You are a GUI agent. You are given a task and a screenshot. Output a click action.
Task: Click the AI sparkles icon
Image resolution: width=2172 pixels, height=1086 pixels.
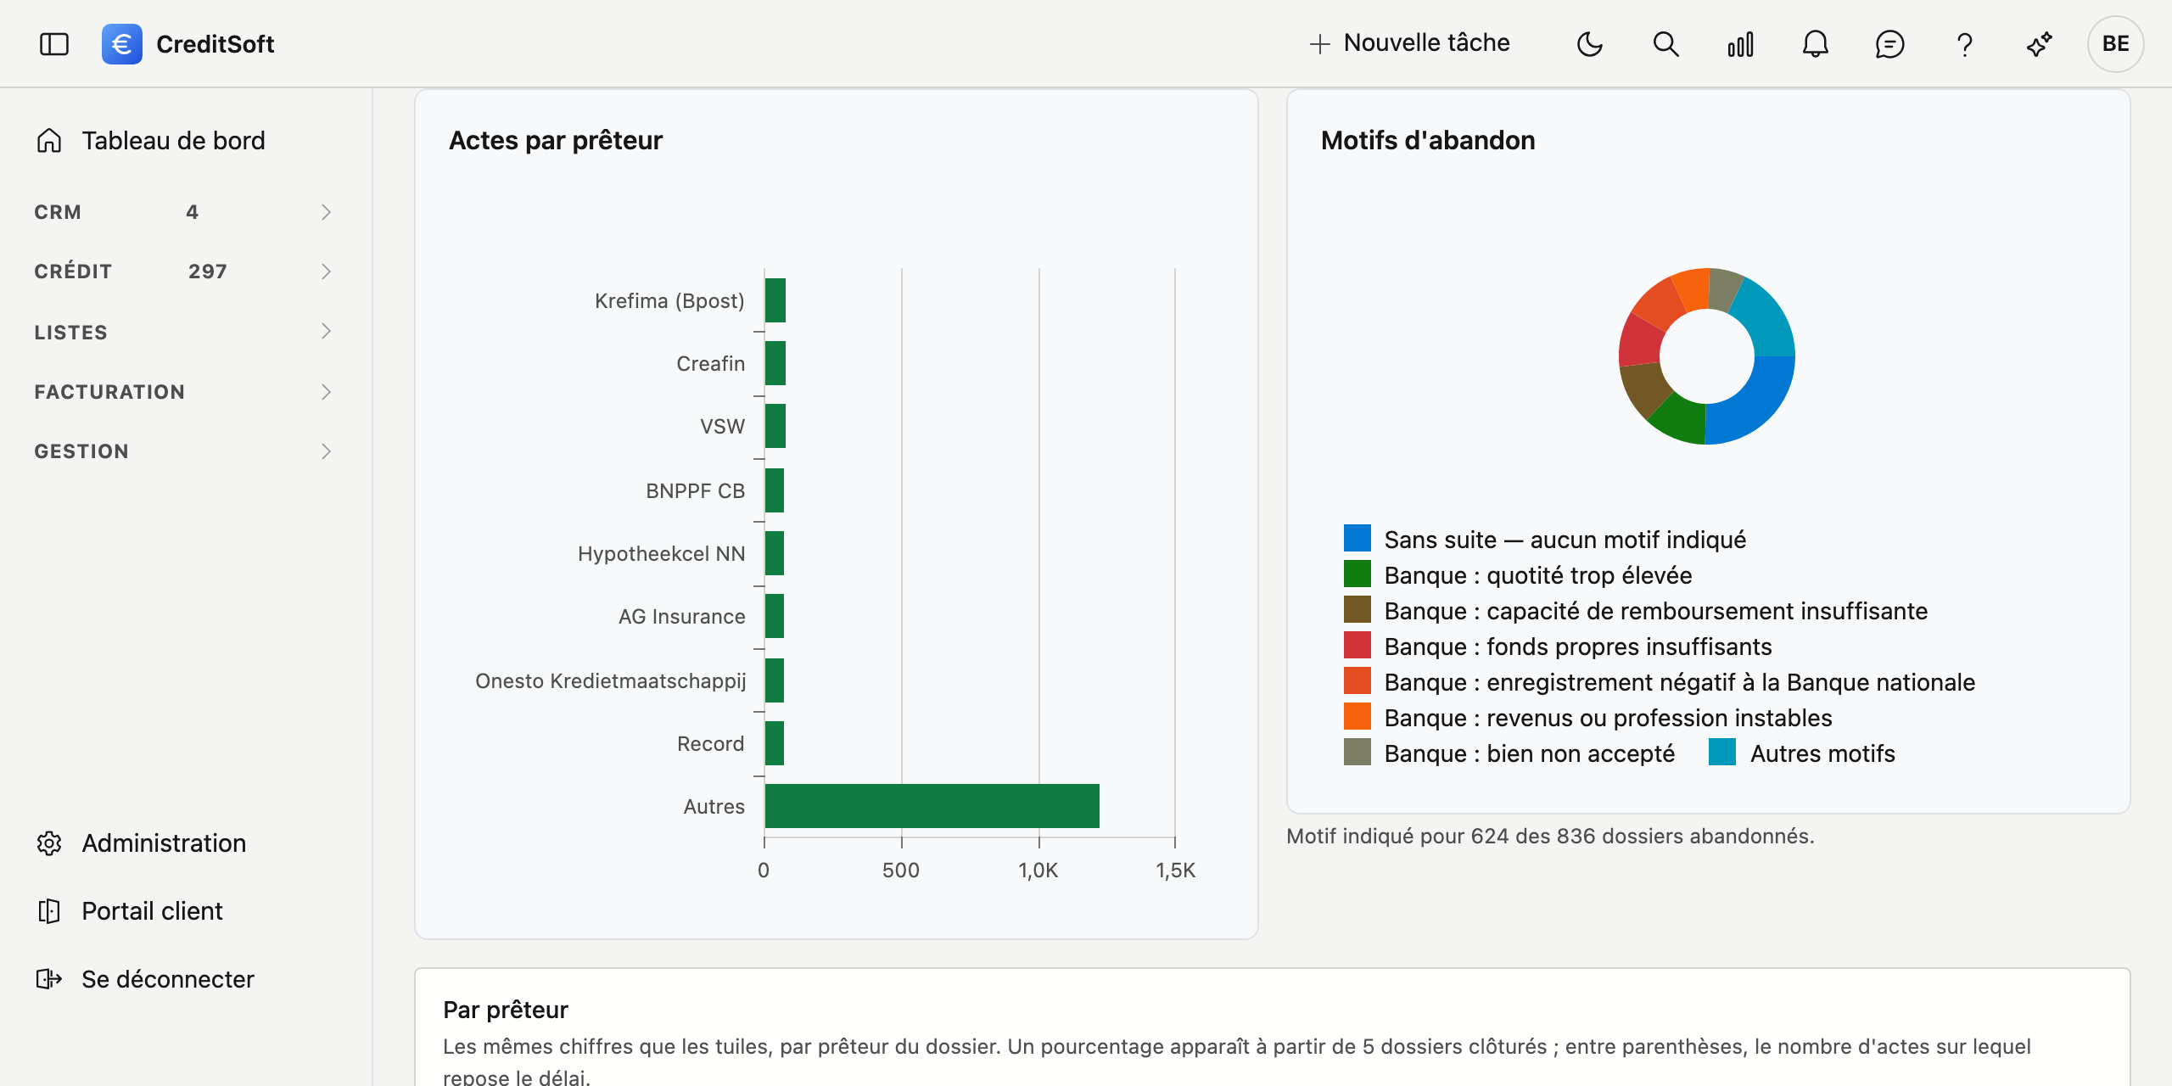[x=2040, y=44]
